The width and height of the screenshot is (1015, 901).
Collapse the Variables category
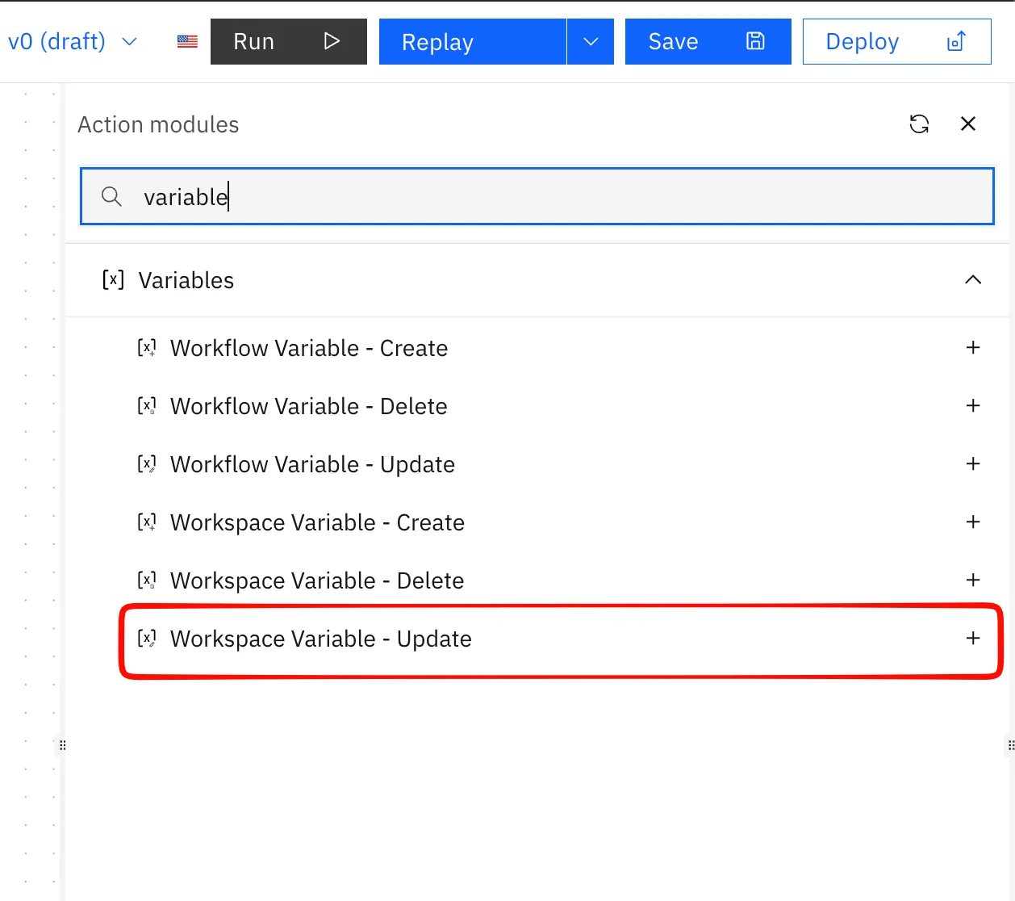[x=973, y=279]
